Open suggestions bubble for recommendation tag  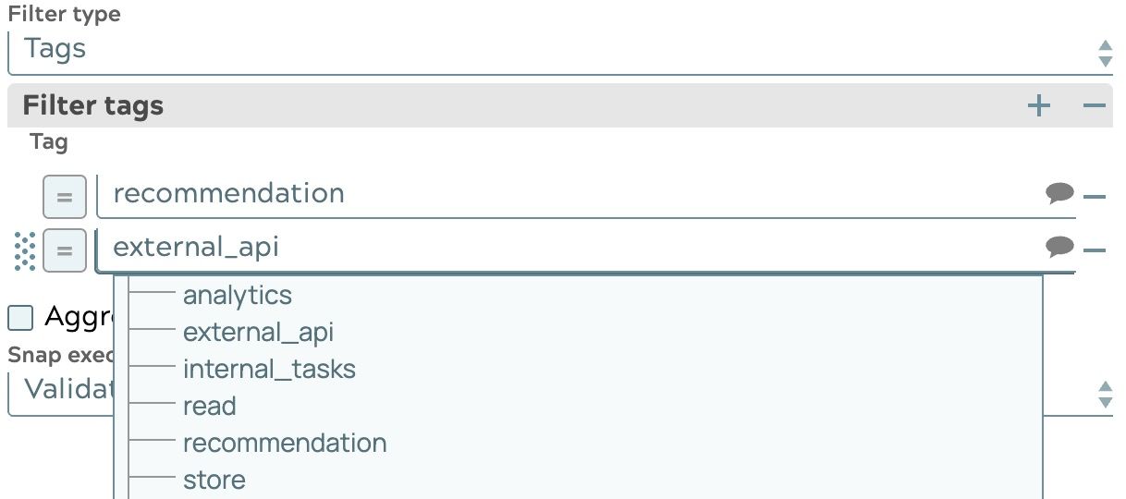point(1059,192)
